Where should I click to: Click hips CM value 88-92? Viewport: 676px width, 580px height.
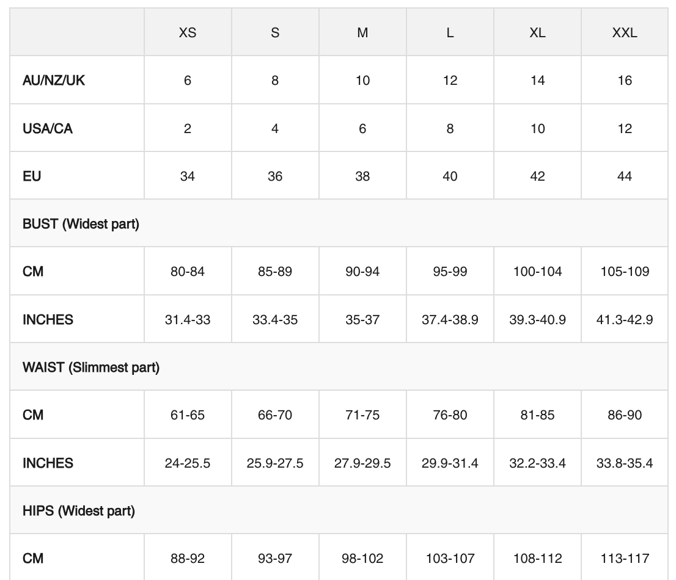point(188,558)
